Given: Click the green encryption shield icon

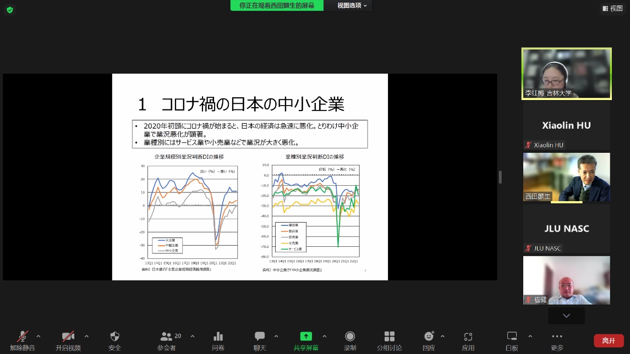Looking at the screenshot, I should pos(10,9).
